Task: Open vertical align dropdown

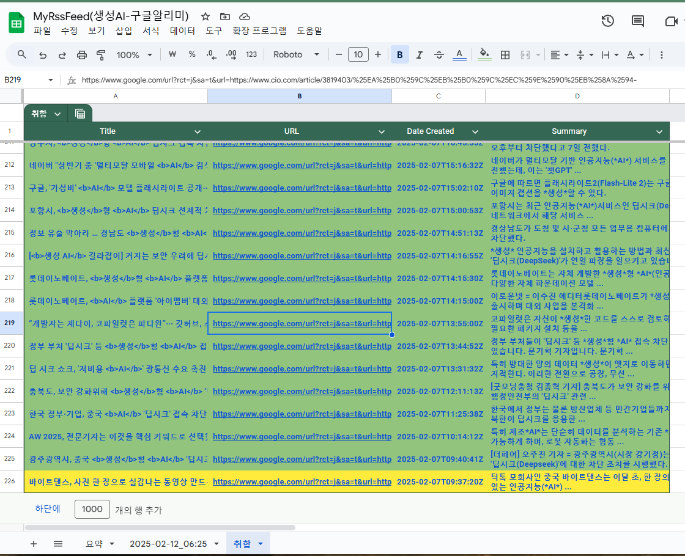Action: [x=585, y=55]
